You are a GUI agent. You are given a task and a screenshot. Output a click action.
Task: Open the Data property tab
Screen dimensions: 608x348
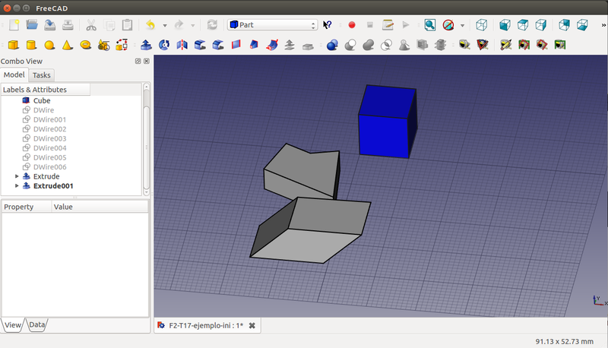(36, 325)
